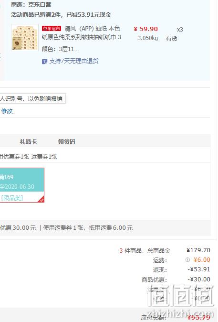
Task: Click the 颜色: 3层11... product spec text
Action: tap(60, 49)
